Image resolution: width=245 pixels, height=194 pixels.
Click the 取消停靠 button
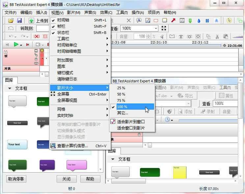click(x=16, y=179)
